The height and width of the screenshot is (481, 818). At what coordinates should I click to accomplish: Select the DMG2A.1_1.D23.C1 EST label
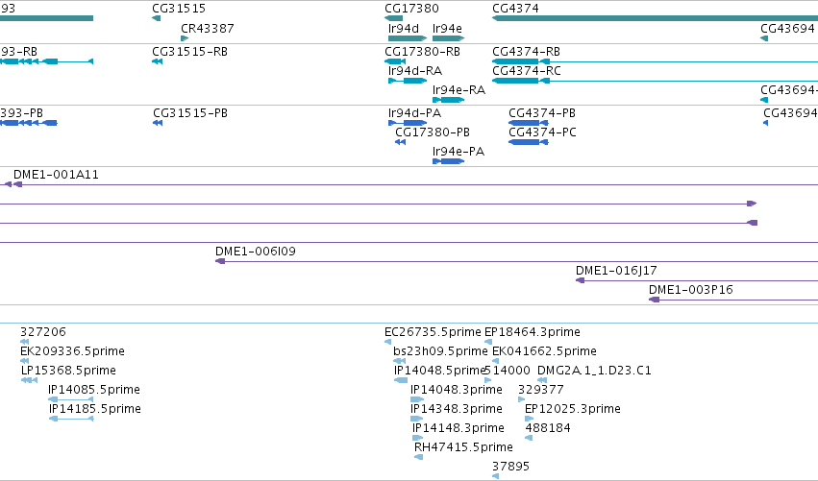[x=594, y=371]
